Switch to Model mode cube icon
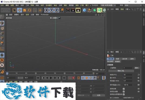 click(2, 23)
